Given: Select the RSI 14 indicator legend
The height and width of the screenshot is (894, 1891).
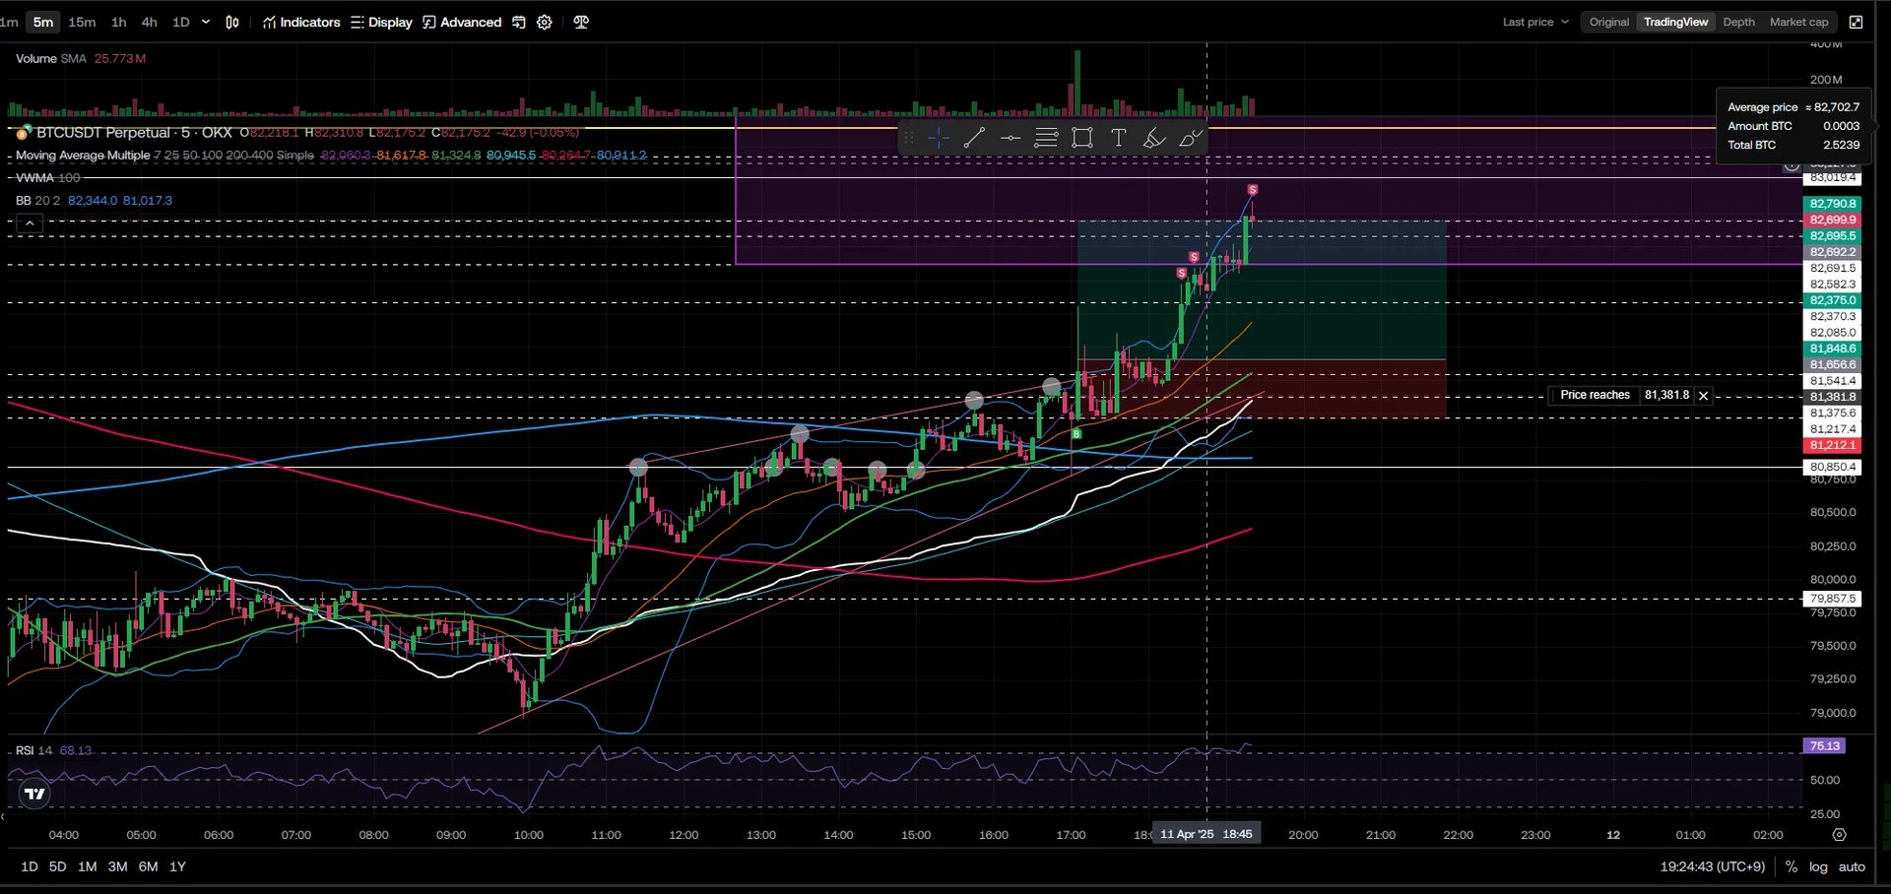Looking at the screenshot, I should pos(33,750).
